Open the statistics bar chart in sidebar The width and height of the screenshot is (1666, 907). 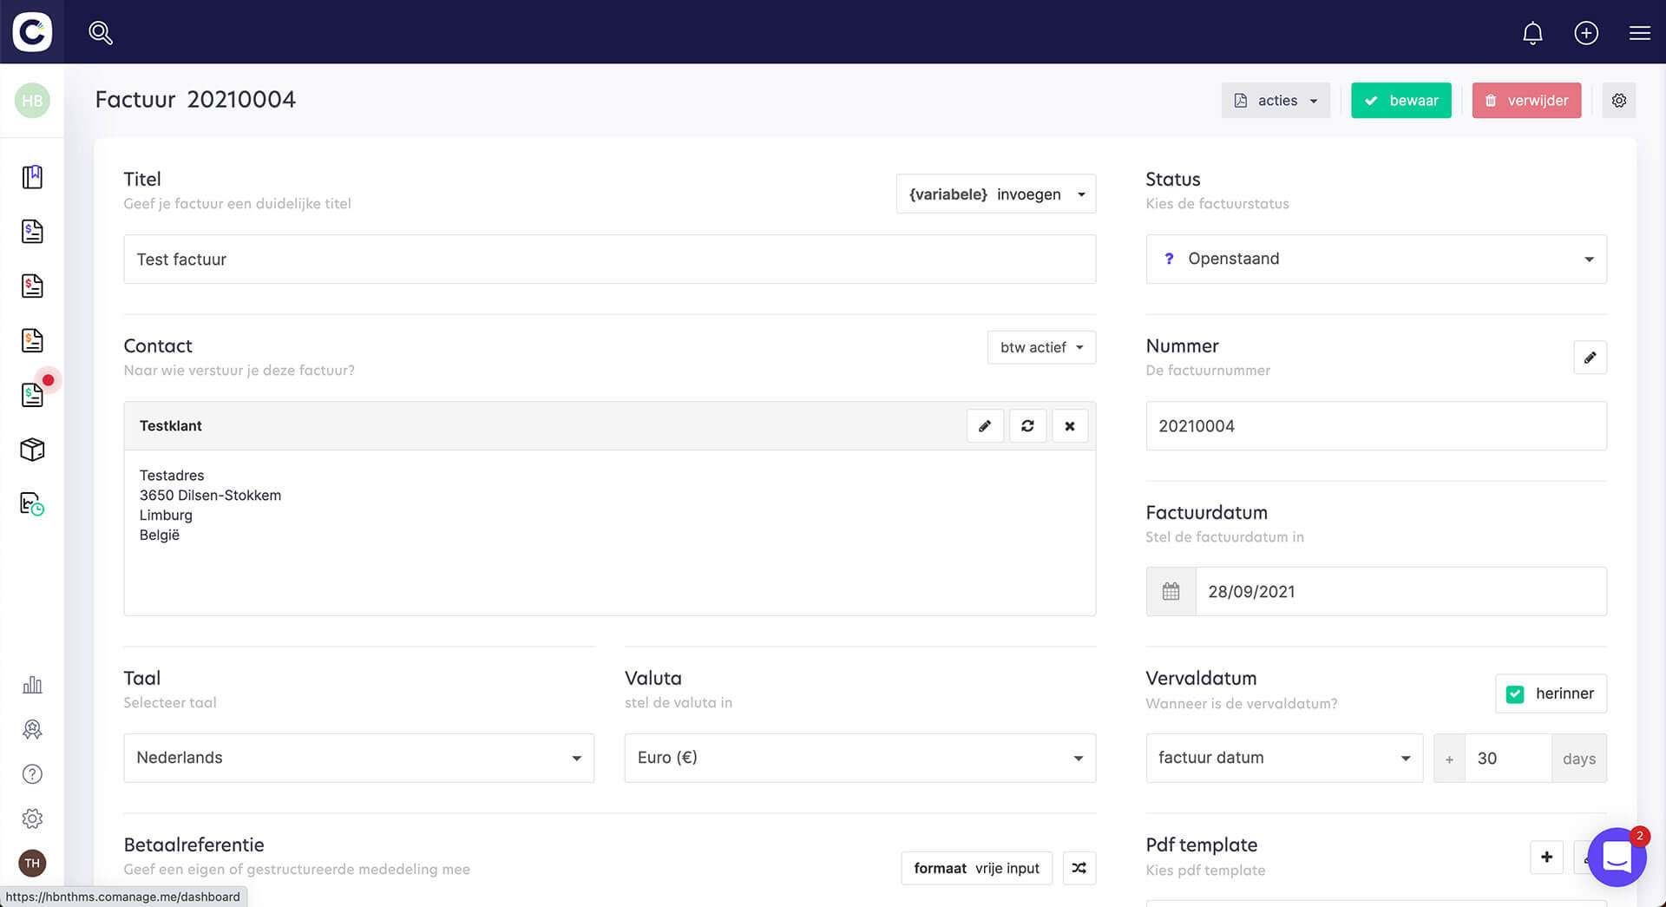(x=32, y=686)
